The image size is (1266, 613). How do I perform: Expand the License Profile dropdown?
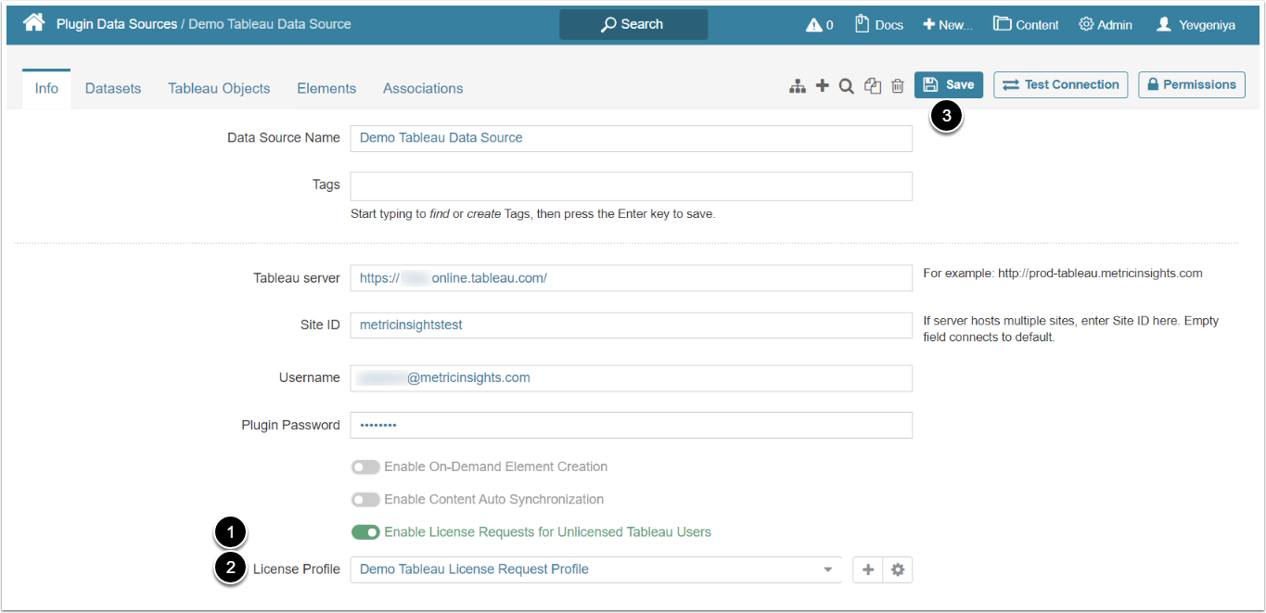pos(827,569)
